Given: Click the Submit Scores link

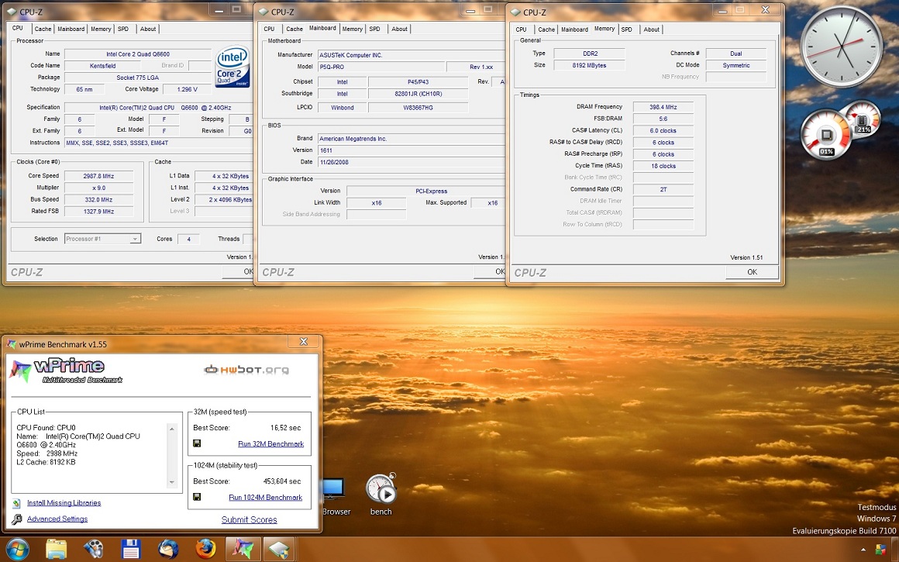Looking at the screenshot, I should pyautogui.click(x=250, y=519).
